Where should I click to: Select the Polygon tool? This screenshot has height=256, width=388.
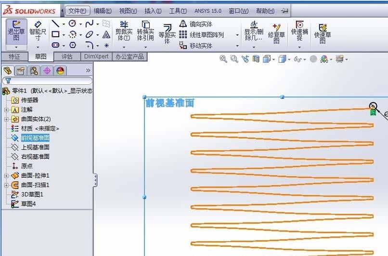pyautogui.click(x=72, y=45)
